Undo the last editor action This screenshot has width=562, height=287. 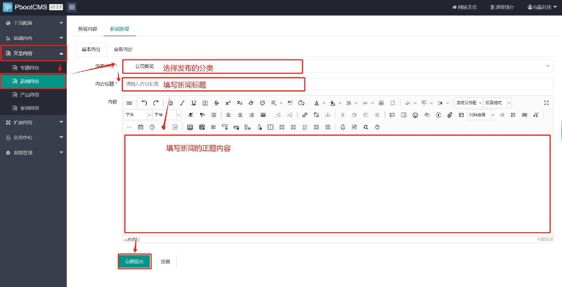144,103
